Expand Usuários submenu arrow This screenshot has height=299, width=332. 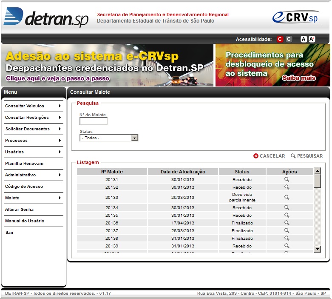(x=60, y=152)
